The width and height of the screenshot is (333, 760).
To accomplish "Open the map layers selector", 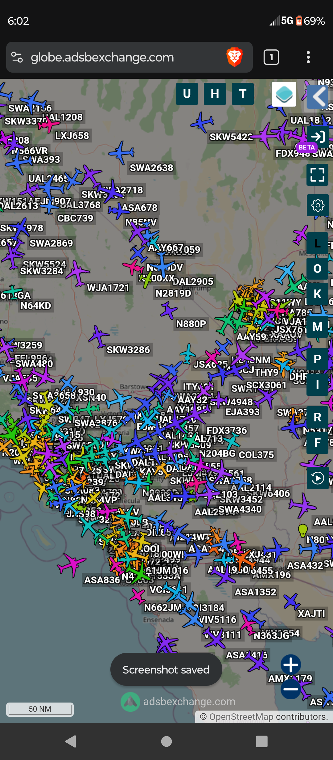I will pyautogui.click(x=284, y=94).
